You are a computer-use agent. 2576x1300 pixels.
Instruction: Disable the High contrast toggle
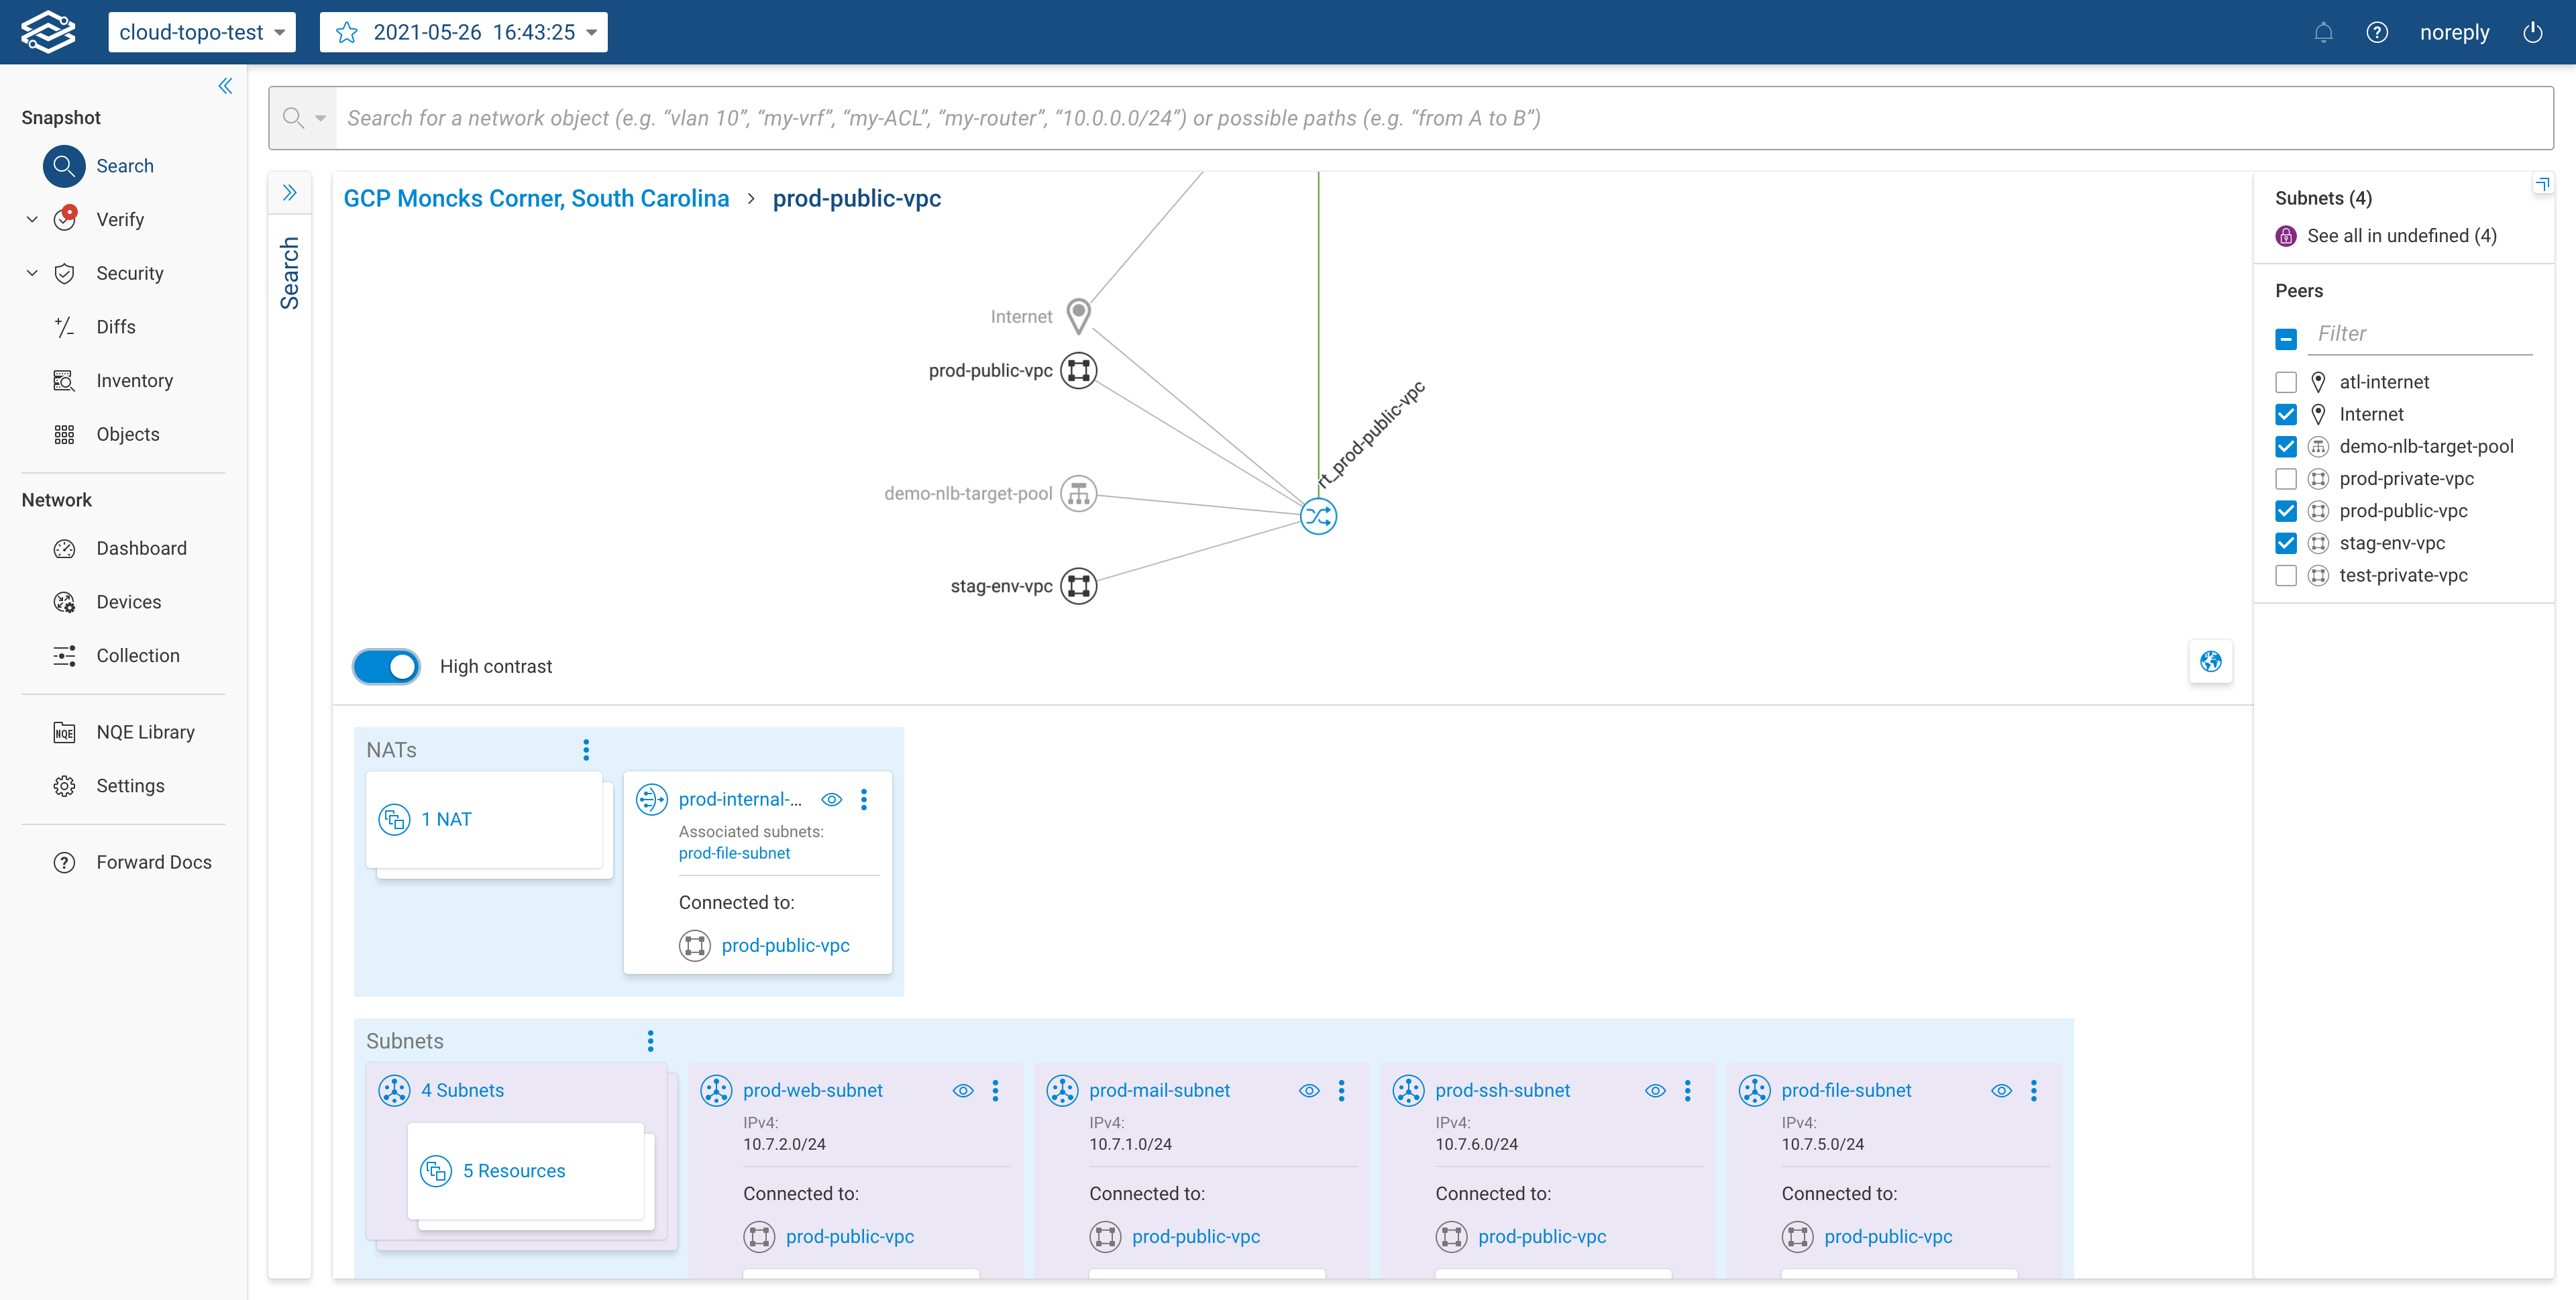386,666
